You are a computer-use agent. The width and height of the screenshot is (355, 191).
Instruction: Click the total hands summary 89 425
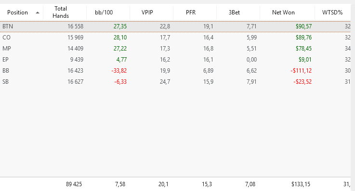point(74,184)
